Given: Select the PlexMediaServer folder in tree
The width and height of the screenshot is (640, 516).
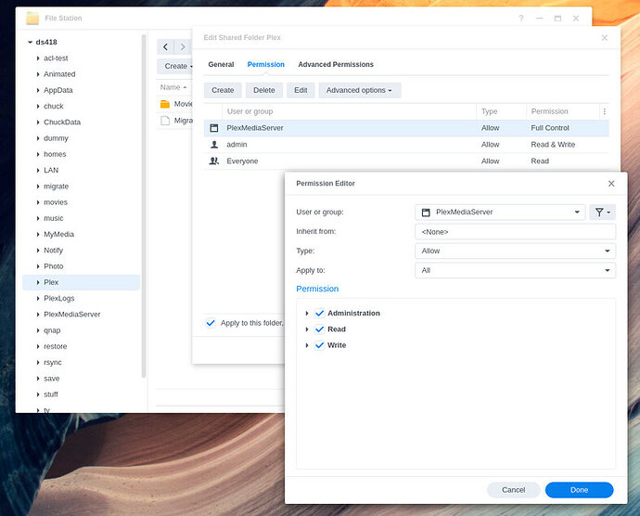Looking at the screenshot, I should pyautogui.click(x=71, y=315).
